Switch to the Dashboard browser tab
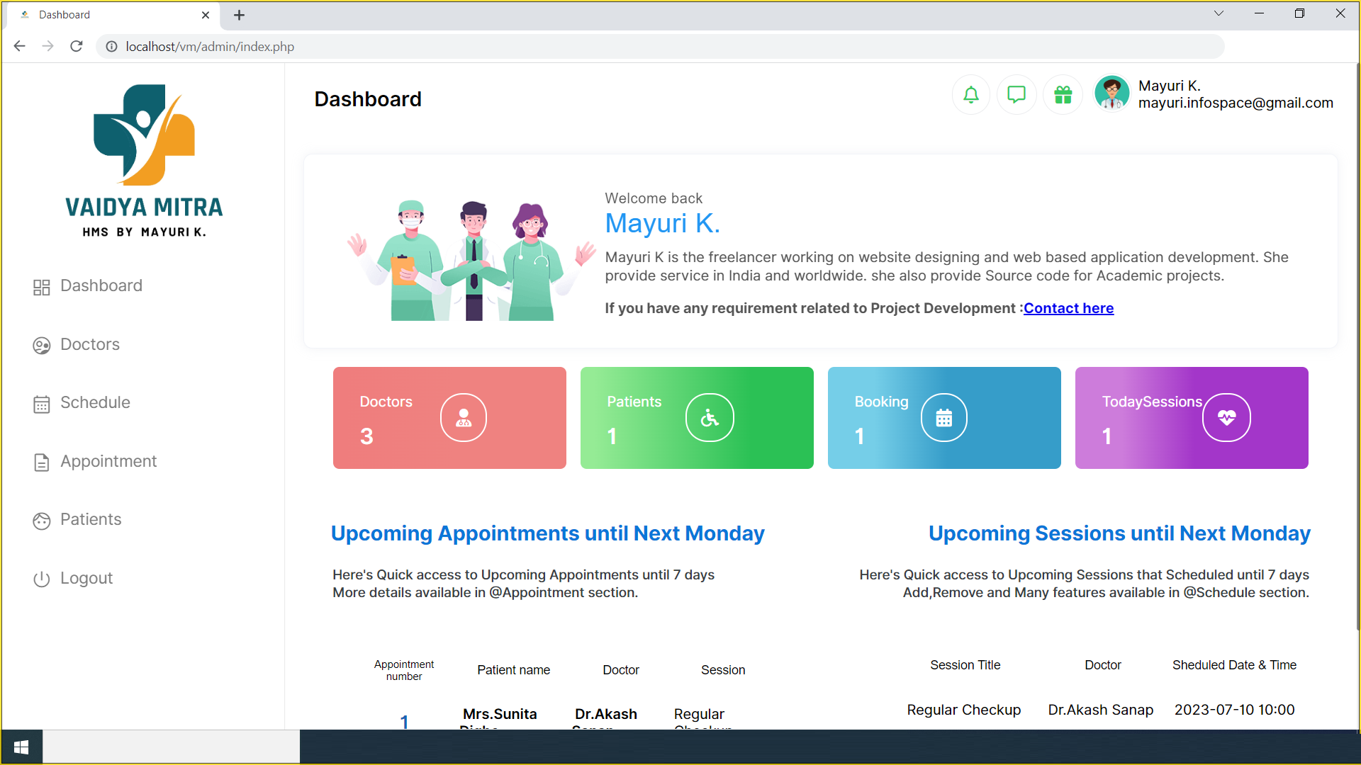Viewport: 1361px width, 765px height. point(113,15)
